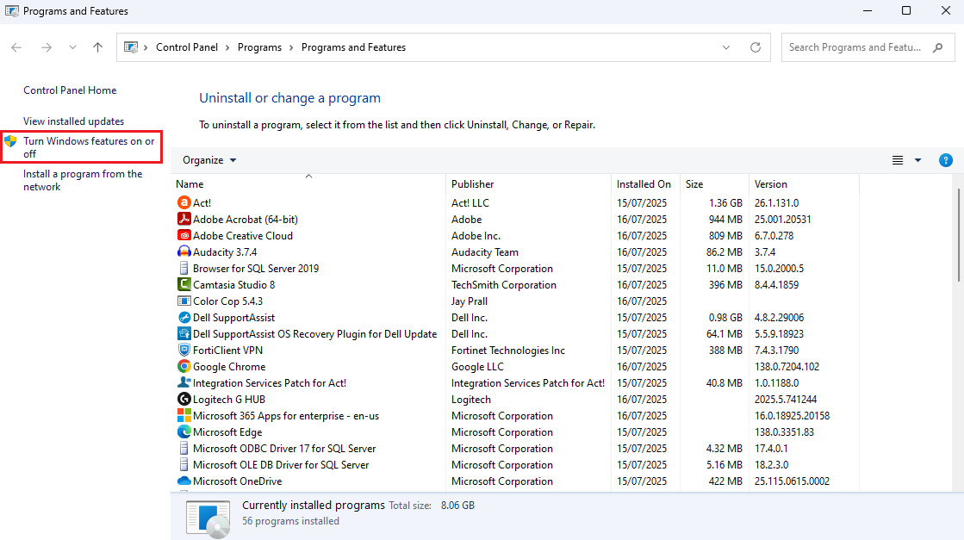Viewport: 964px width, 540px height.
Task: Click the Audacity 3.7.4 headphones icon
Action: (x=183, y=251)
